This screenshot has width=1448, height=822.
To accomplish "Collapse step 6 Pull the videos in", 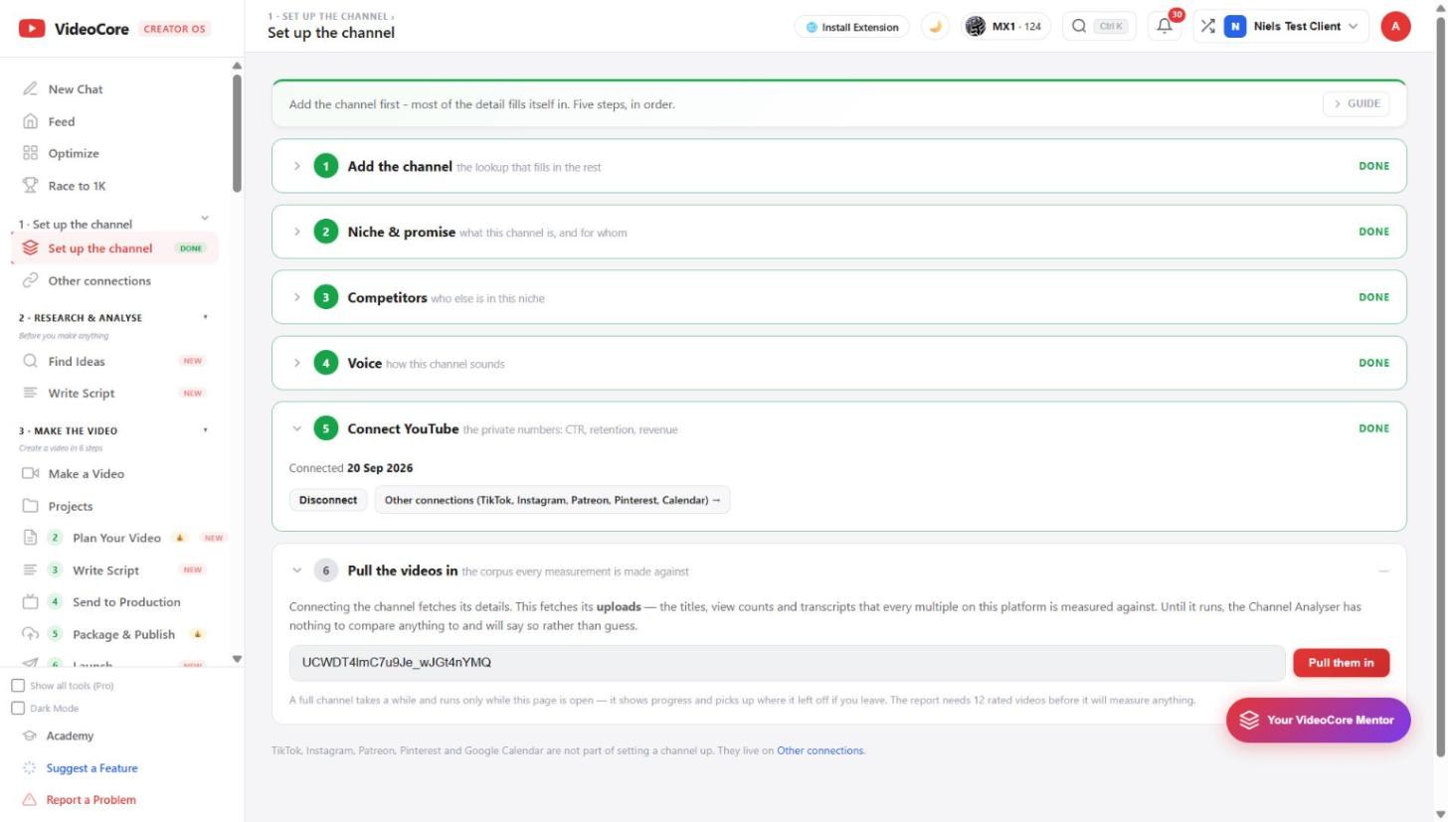I will tap(296, 571).
